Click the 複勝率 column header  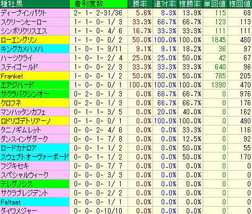pyautogui.click(x=190, y=4)
